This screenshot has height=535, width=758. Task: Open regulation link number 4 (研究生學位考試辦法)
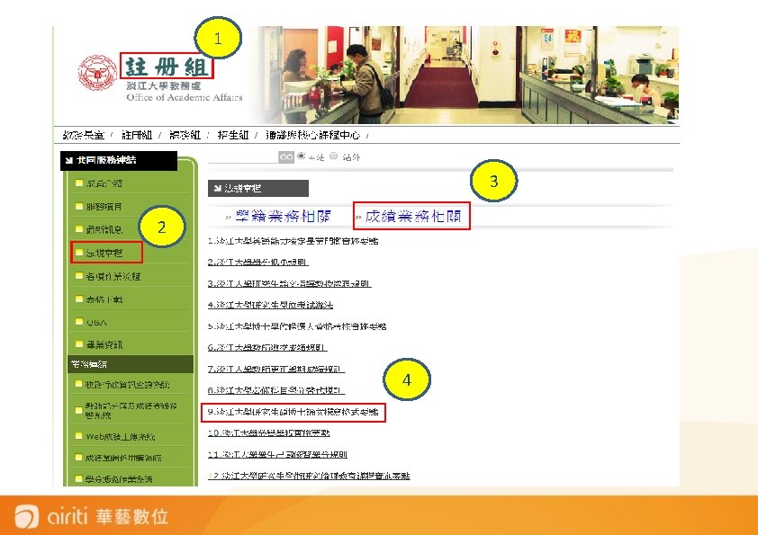click(270, 305)
